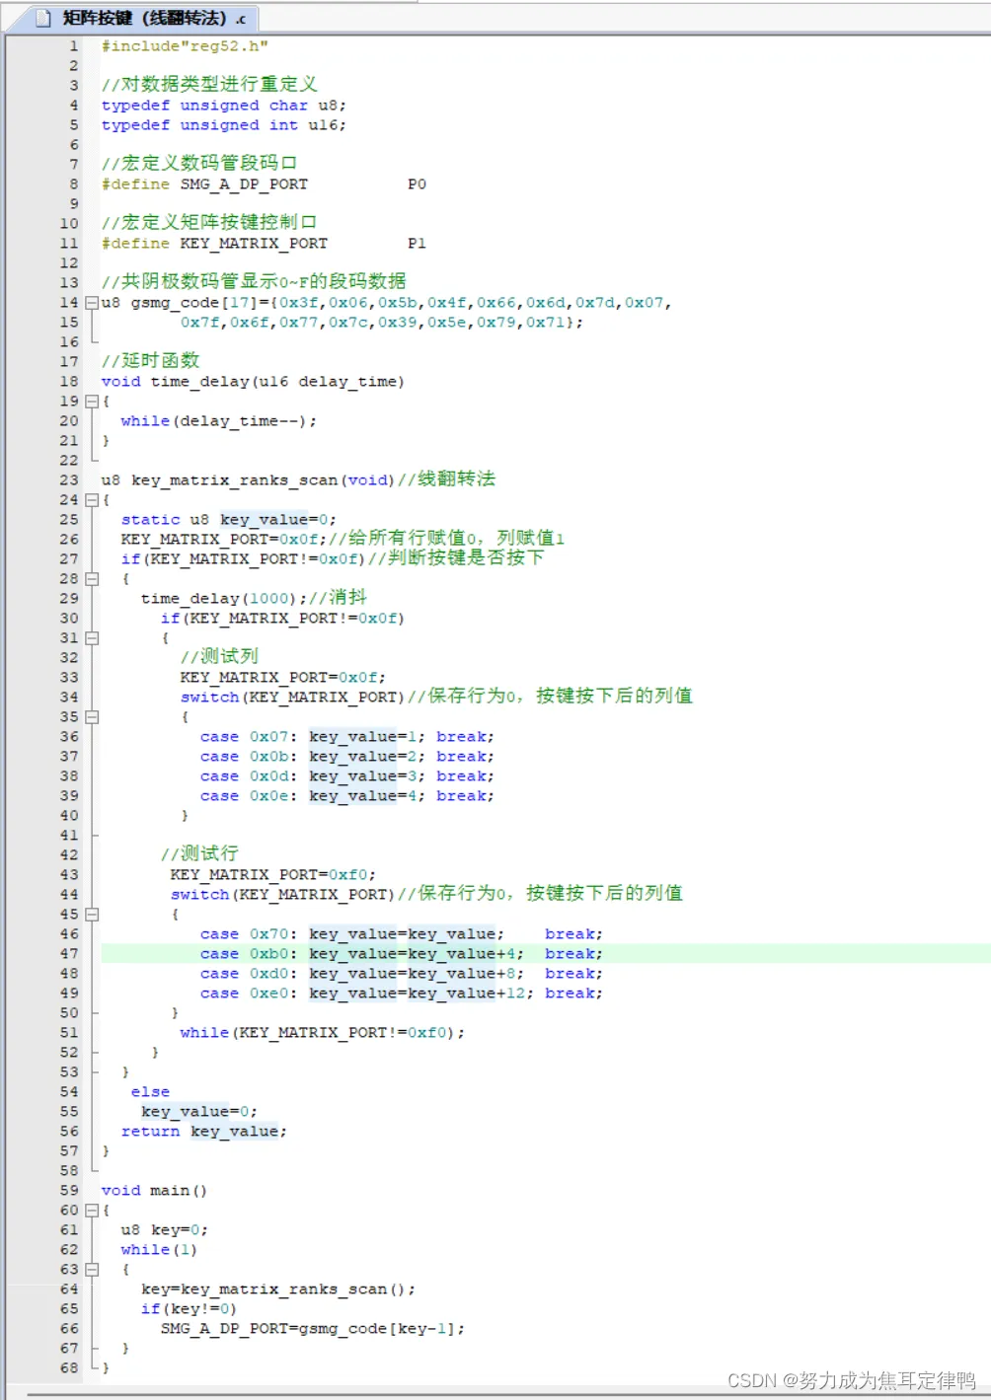Collapse key_matrix_ranks_scan body fold at line 24

coord(92,500)
